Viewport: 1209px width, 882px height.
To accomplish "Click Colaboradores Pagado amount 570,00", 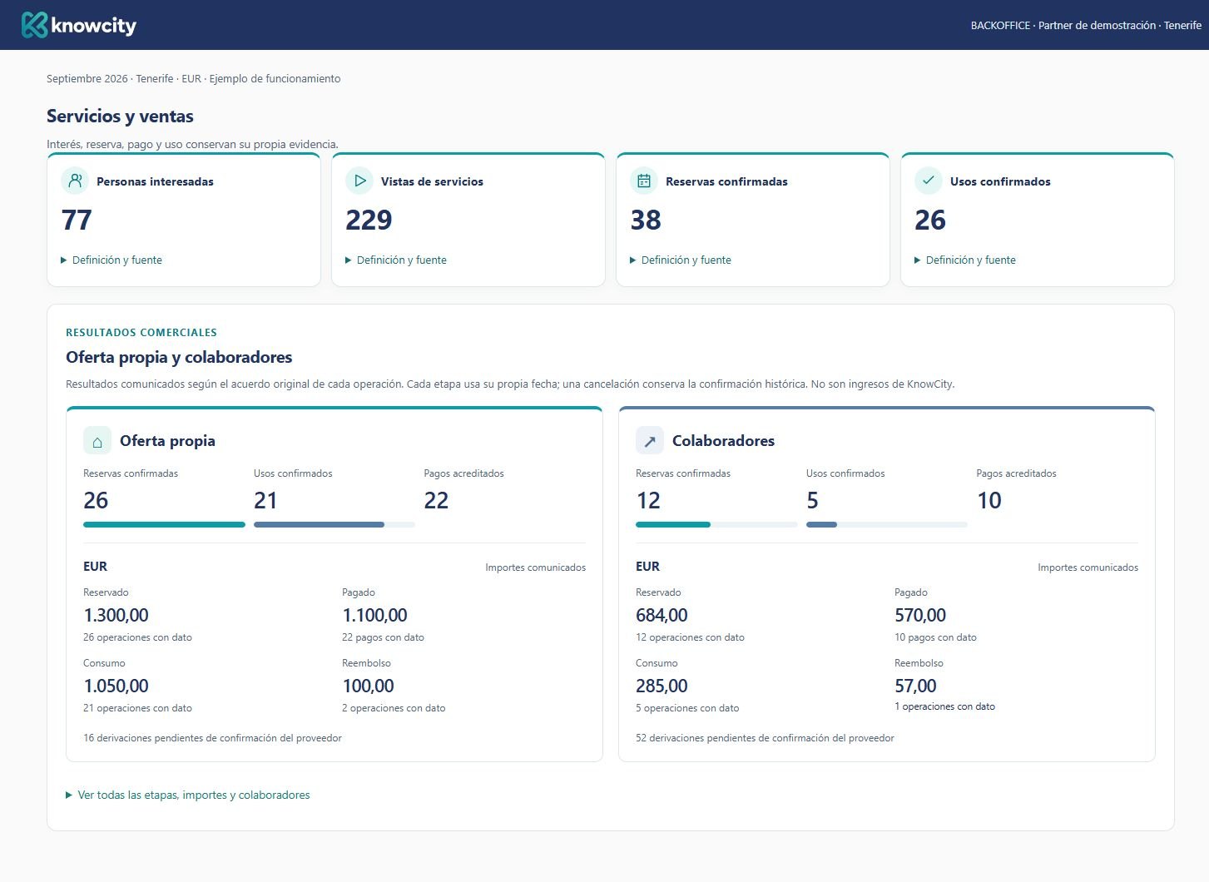I will (920, 616).
